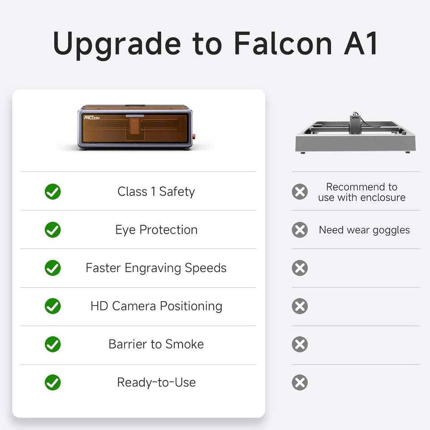This screenshot has height=430, width=430.
Task: Click the gray X beside Need wear goggles
Action: [x=300, y=230]
